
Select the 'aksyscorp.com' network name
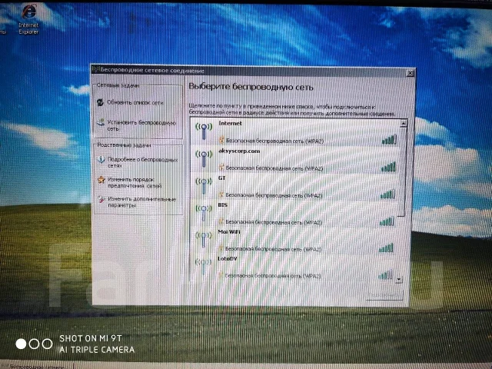tap(239, 151)
